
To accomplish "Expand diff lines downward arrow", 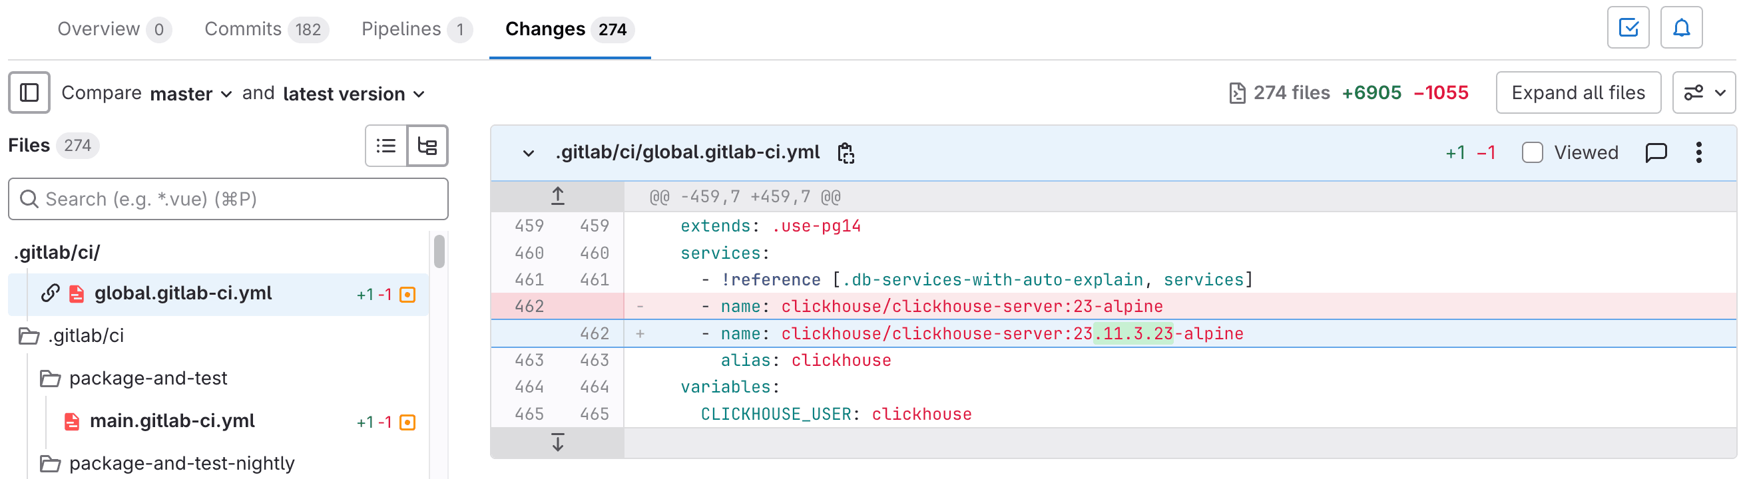I will [557, 442].
